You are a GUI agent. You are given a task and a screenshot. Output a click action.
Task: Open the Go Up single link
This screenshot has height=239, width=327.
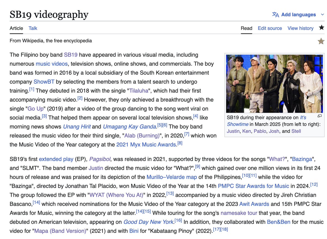point(35,109)
